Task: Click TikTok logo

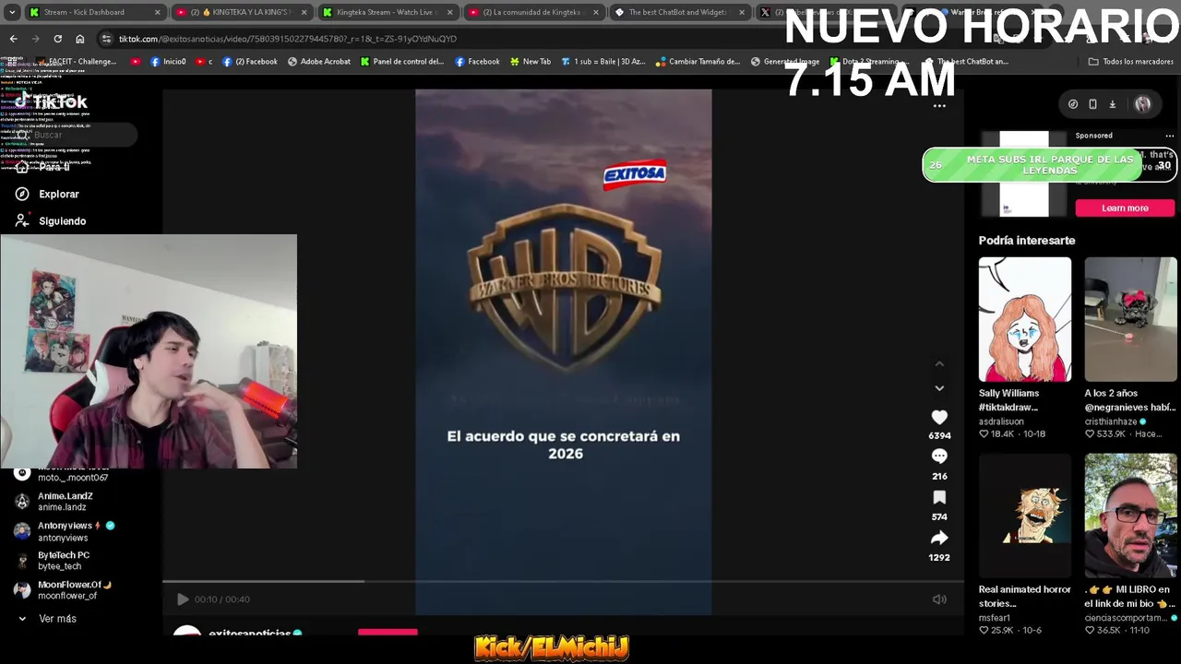Action: [54, 101]
